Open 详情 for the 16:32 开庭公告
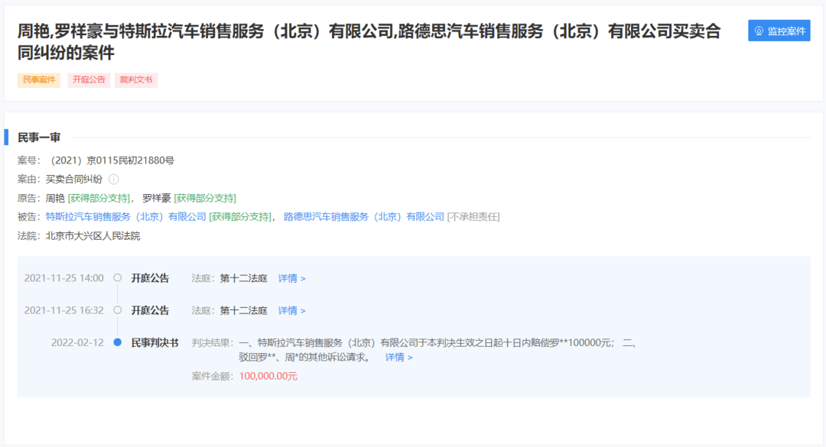This screenshot has height=447, width=826. (292, 311)
